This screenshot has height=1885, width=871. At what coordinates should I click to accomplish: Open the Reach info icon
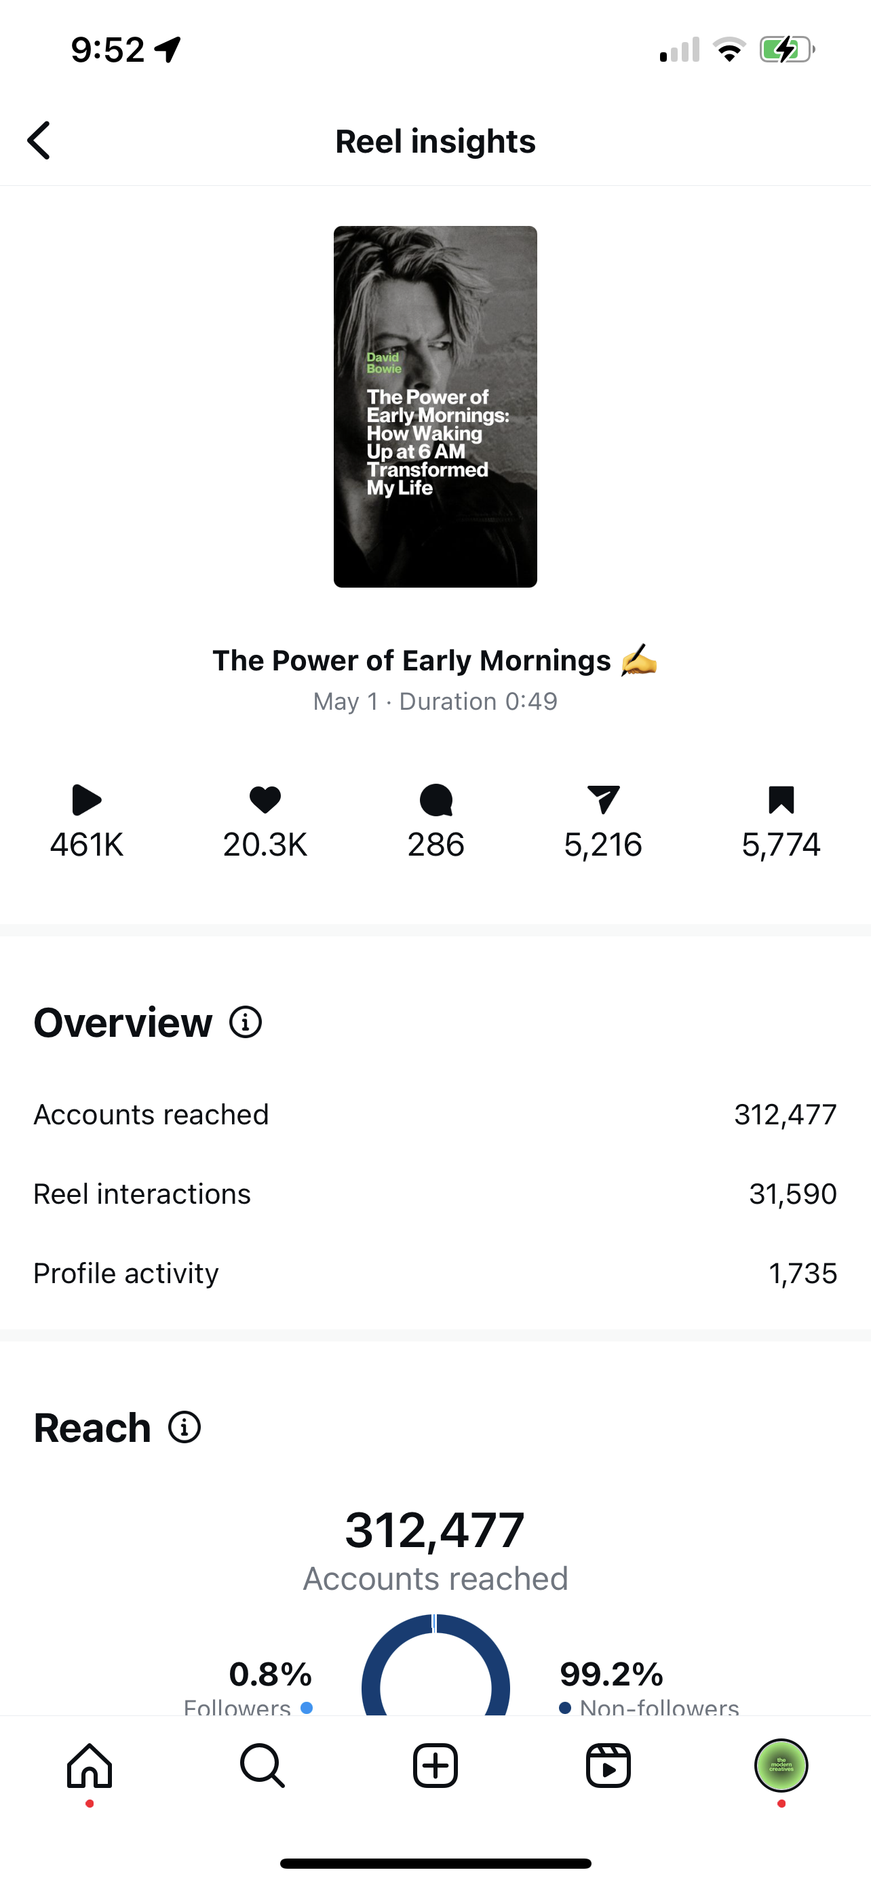pyautogui.click(x=185, y=1428)
